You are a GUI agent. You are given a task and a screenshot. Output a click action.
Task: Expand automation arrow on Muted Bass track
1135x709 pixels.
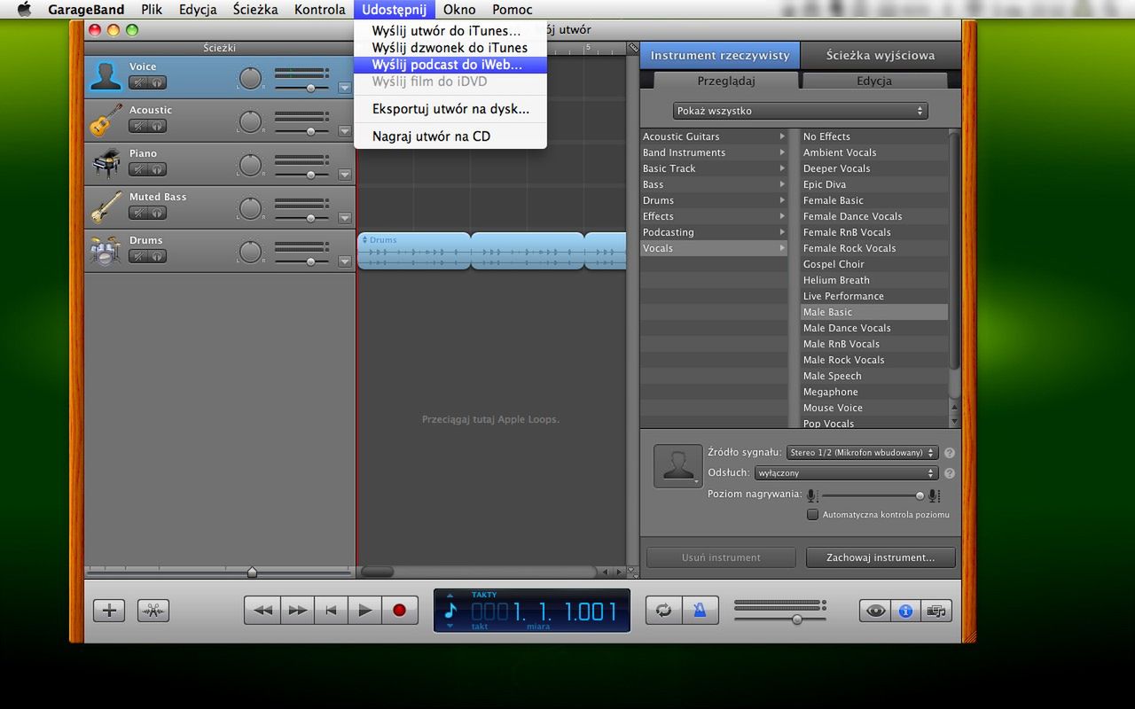click(344, 218)
